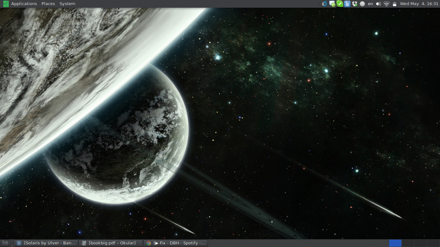440x247 pixels.
Task: Open the clock showing Wed May 4, 16:31
Action: click(x=419, y=4)
